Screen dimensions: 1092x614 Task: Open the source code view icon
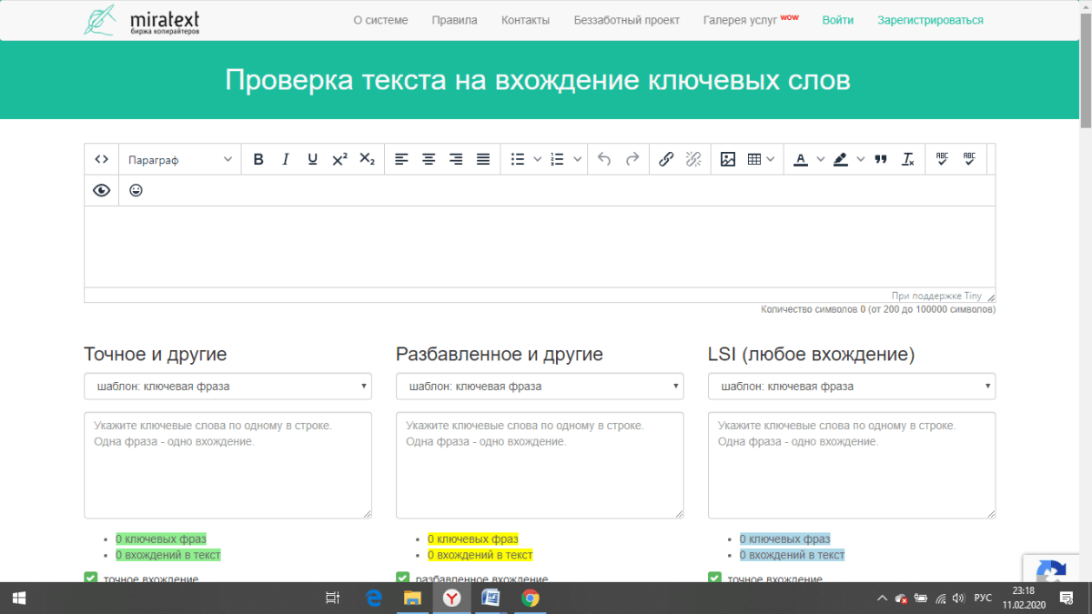[x=101, y=159]
